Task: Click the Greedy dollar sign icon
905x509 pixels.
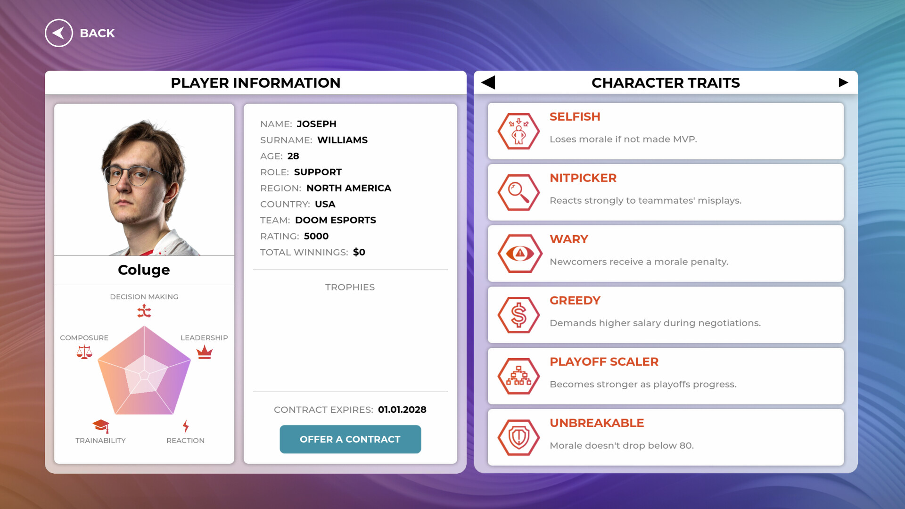Action: click(x=518, y=315)
